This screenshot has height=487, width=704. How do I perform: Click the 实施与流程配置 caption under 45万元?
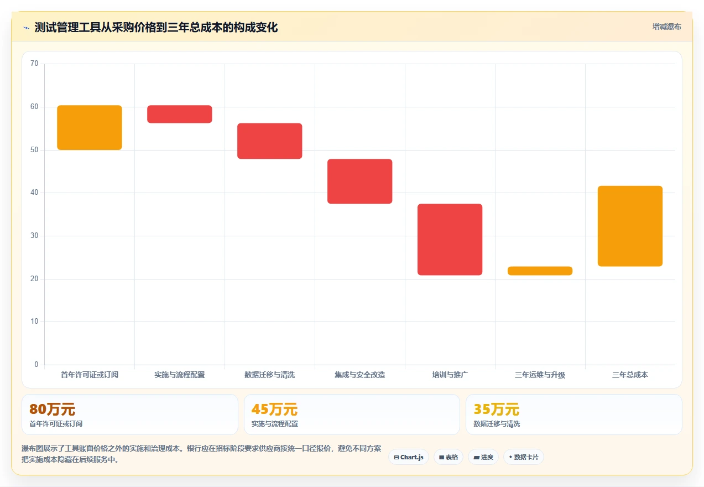[275, 424]
